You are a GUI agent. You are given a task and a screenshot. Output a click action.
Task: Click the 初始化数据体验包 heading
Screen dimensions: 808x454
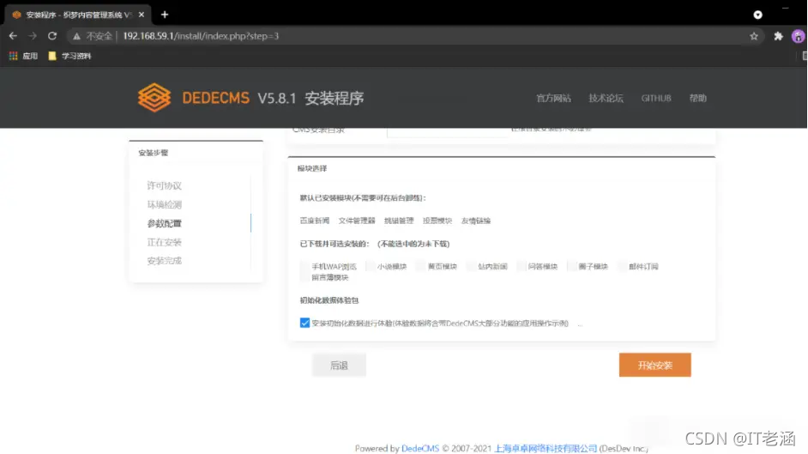tap(329, 300)
